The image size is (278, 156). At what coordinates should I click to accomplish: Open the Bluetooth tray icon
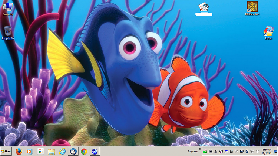tap(247, 152)
